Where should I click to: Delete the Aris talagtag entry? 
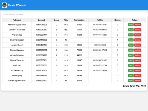coord(138,35)
